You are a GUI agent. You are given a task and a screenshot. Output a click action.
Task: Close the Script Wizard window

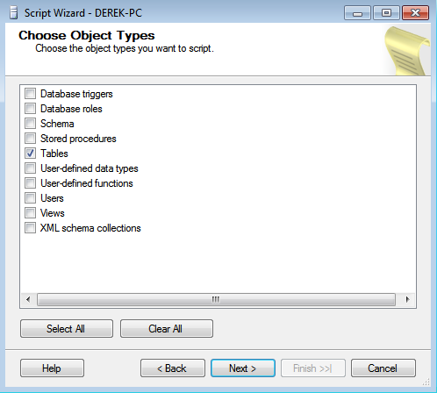click(x=415, y=13)
